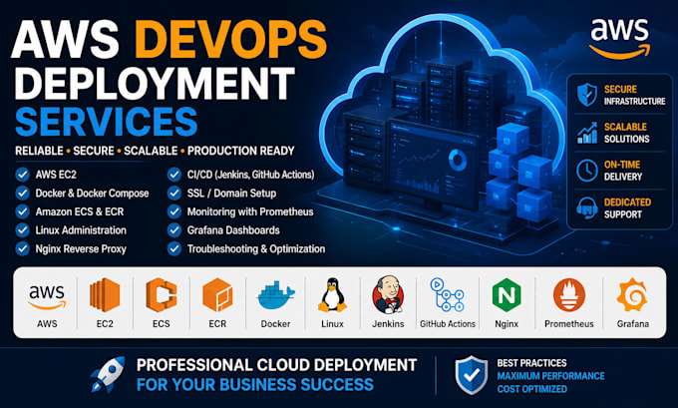Click the Dedicated Support headset icon
The height and width of the screenshot is (408, 678).
pos(587,208)
